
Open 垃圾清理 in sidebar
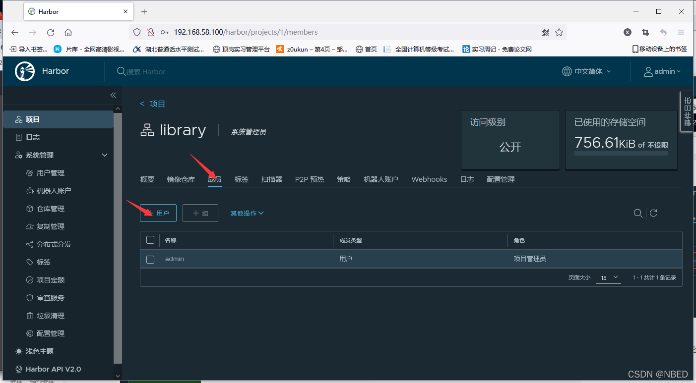tap(51, 316)
